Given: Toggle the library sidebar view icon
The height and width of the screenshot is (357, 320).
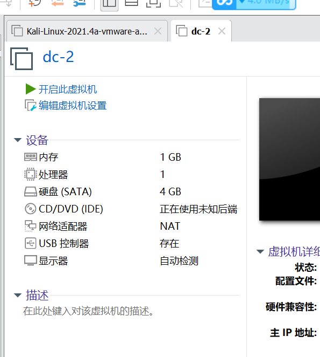Looking at the screenshot, I should pyautogui.click(x=109, y=4).
